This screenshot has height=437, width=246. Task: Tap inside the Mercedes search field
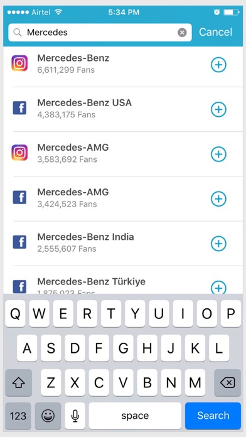100,33
